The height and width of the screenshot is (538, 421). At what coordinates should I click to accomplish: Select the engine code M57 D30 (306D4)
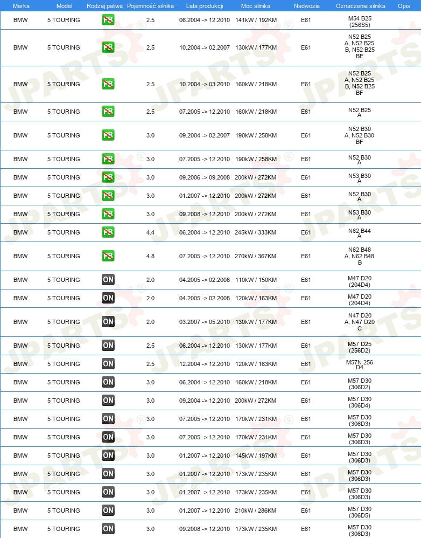pyautogui.click(x=360, y=402)
